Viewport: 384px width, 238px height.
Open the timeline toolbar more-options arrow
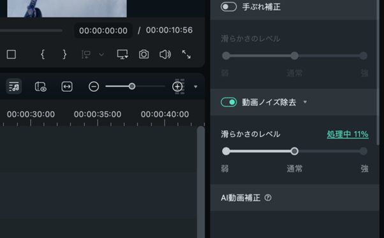196,87
